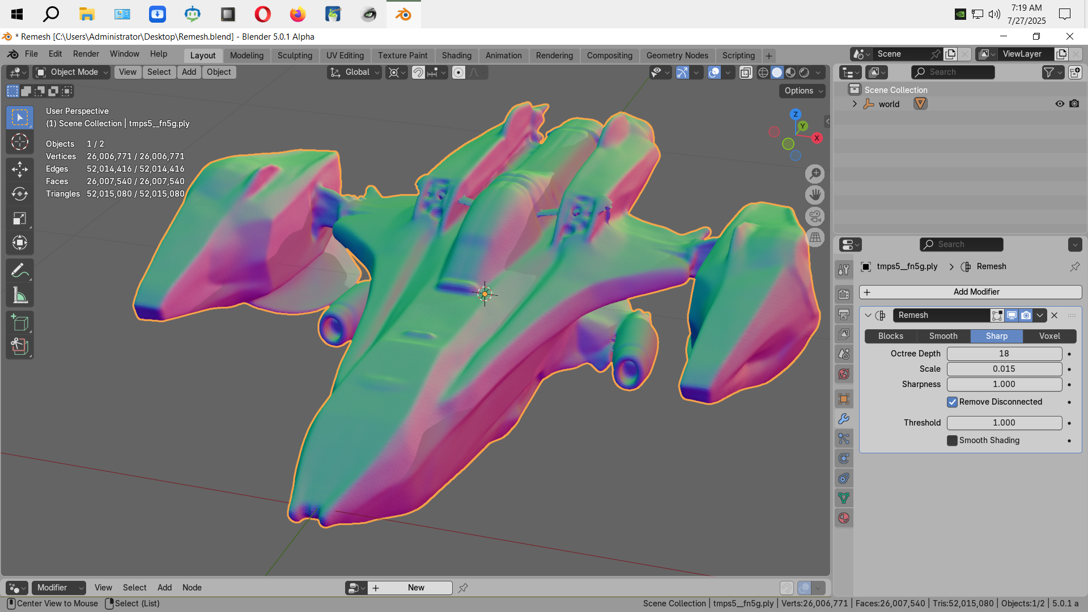Select Voxel remesh mode button

click(1049, 336)
